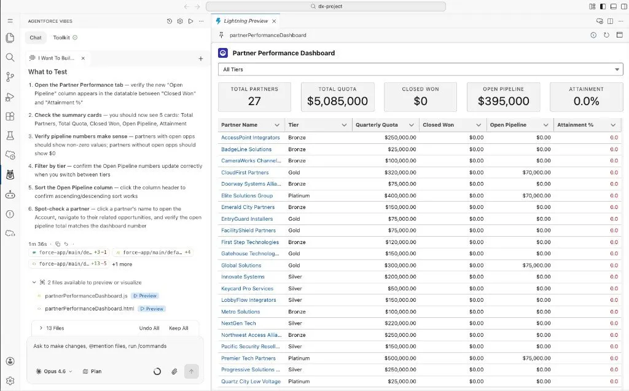Open the Opus 4.6 model selector
The width and height of the screenshot is (629, 391).
[54, 371]
